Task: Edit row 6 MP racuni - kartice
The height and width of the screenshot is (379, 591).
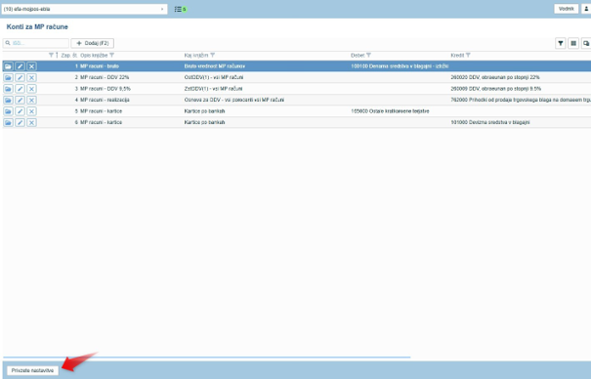Action: coord(20,123)
